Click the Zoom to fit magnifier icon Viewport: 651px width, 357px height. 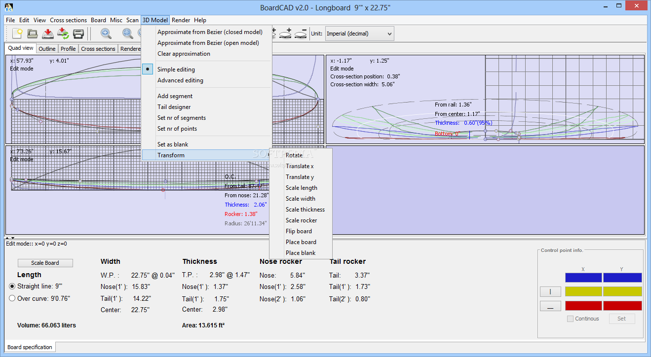click(128, 34)
